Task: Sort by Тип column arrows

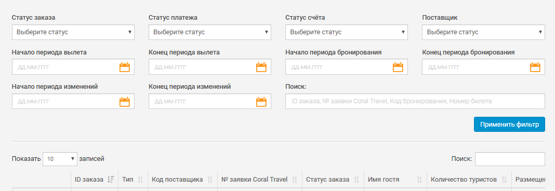Action: tap(140, 180)
